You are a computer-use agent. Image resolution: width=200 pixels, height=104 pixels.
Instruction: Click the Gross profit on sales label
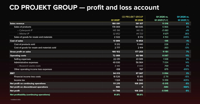[x=20, y=52]
